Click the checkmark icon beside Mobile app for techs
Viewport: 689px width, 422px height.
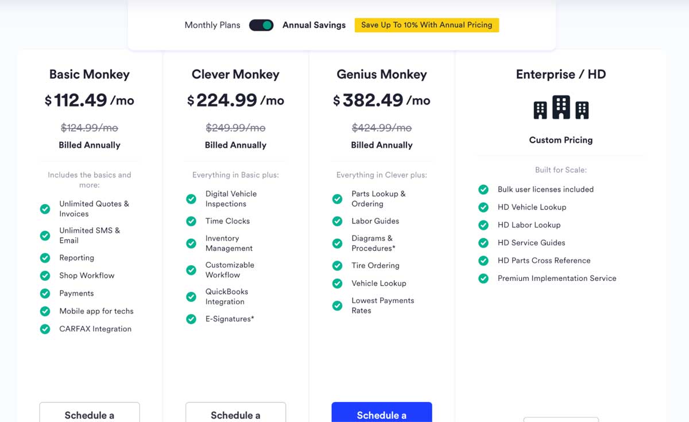pos(45,311)
